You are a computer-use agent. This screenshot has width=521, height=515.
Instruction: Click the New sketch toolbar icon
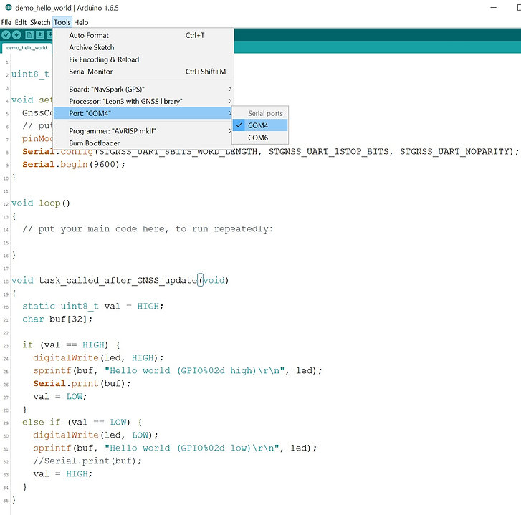pyautogui.click(x=29, y=34)
